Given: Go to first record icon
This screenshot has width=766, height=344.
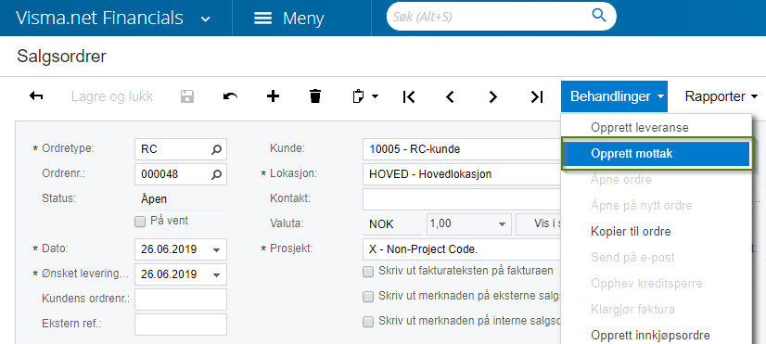Looking at the screenshot, I should coord(408,96).
